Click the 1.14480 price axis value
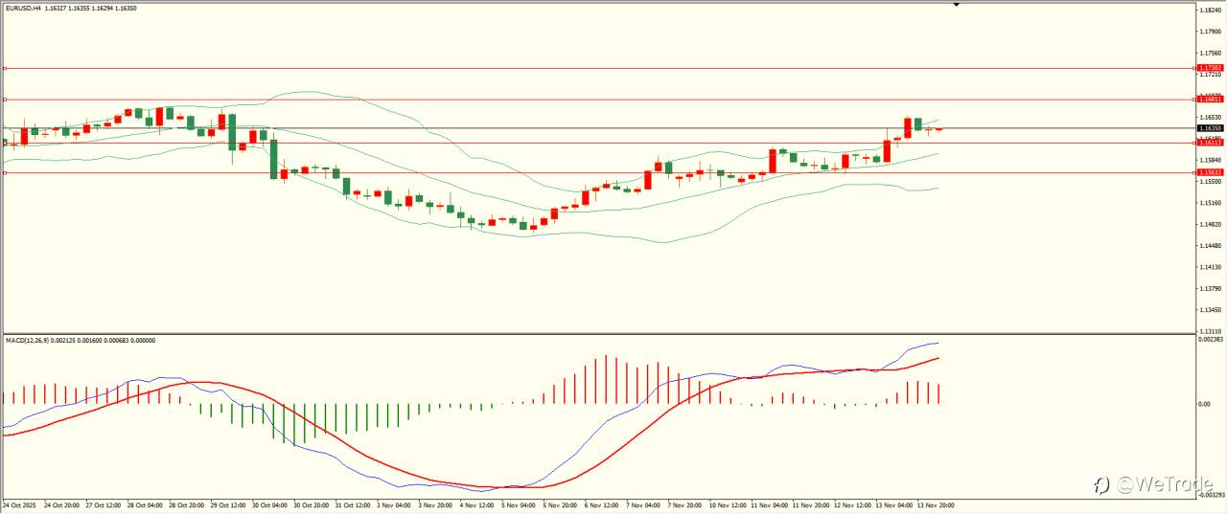 coord(1210,246)
